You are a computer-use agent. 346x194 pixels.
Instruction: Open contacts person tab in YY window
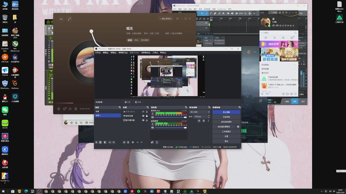click(x=275, y=38)
